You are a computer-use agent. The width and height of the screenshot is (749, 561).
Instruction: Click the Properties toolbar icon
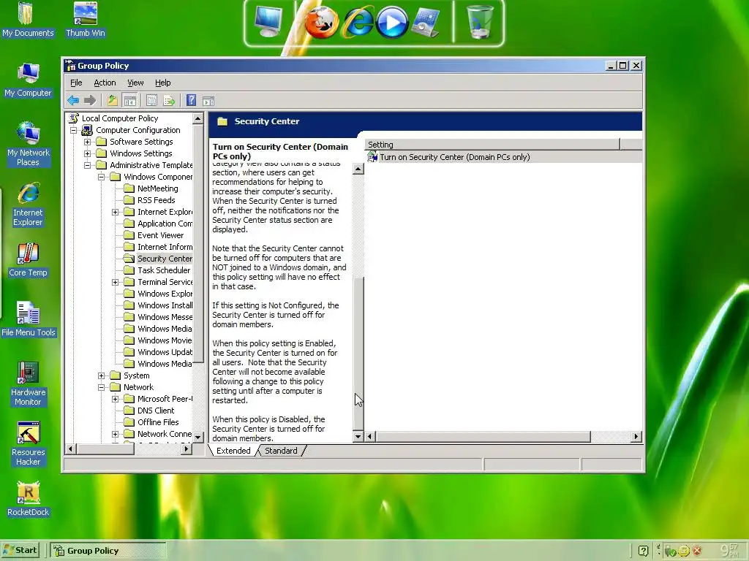coord(151,100)
